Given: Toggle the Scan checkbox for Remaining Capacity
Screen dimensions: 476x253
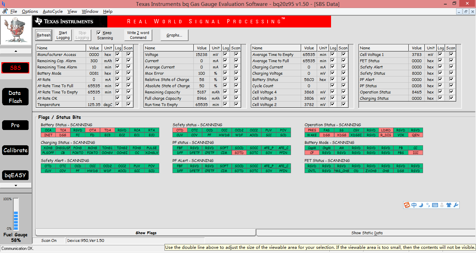Looking at the screenshot, I should 236,92.
